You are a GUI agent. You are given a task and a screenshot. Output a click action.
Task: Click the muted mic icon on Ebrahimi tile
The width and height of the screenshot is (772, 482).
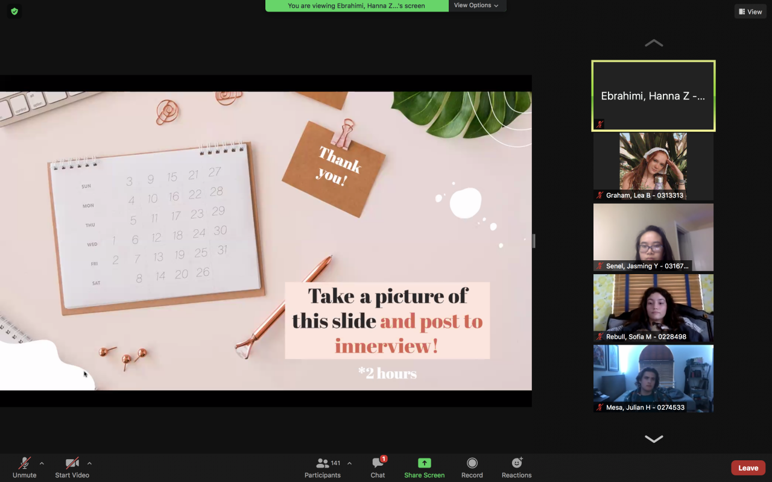600,124
